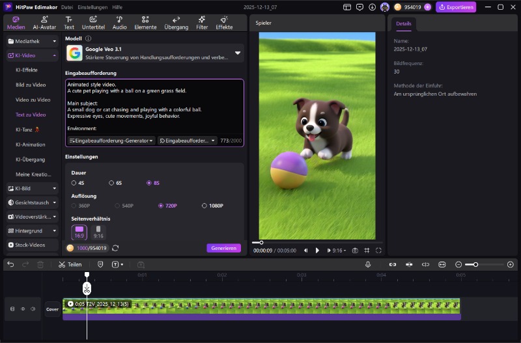Choose 360P resolution
The width and height of the screenshot is (521, 343).
click(x=81, y=206)
